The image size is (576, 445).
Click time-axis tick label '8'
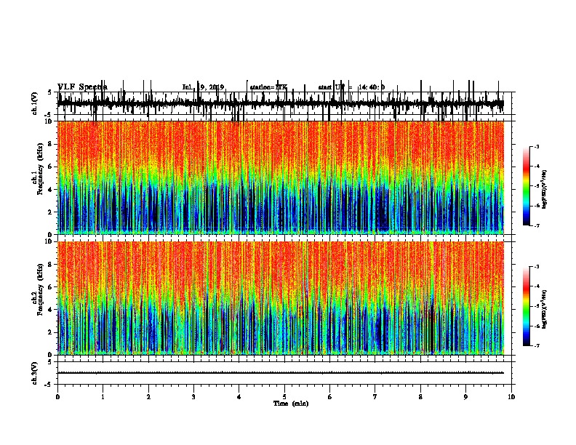(420, 397)
